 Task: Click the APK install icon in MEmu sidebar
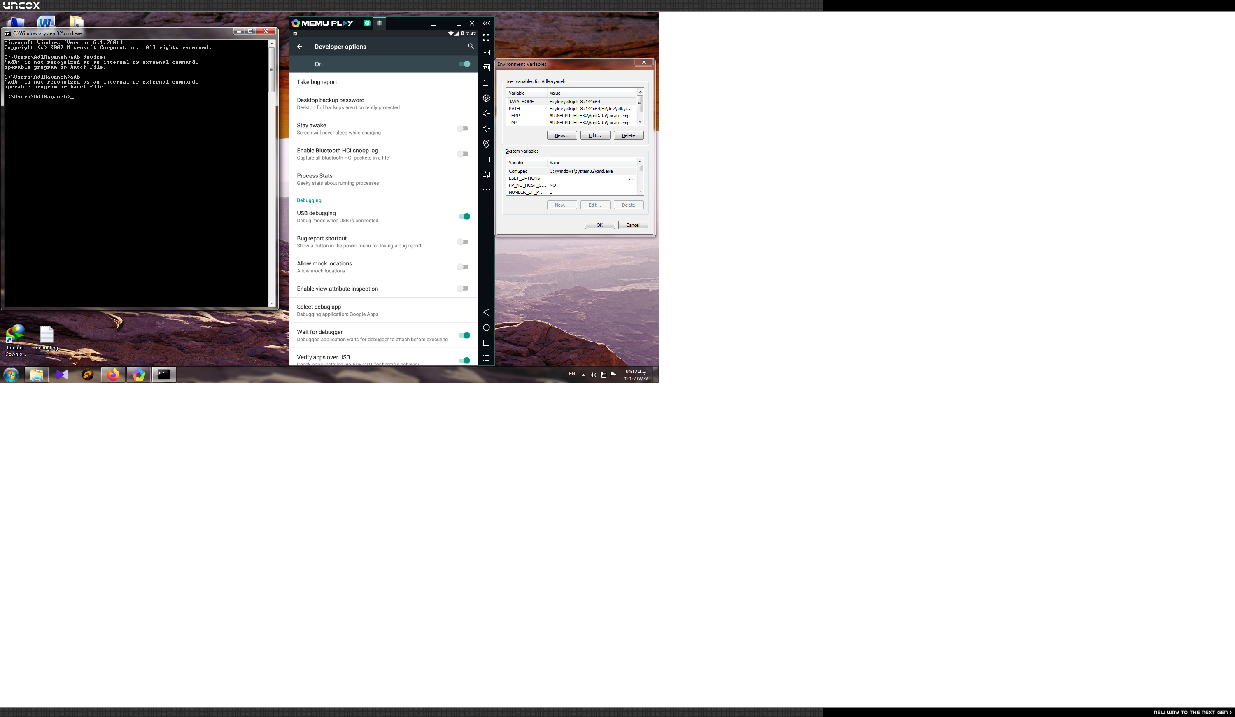(x=486, y=68)
